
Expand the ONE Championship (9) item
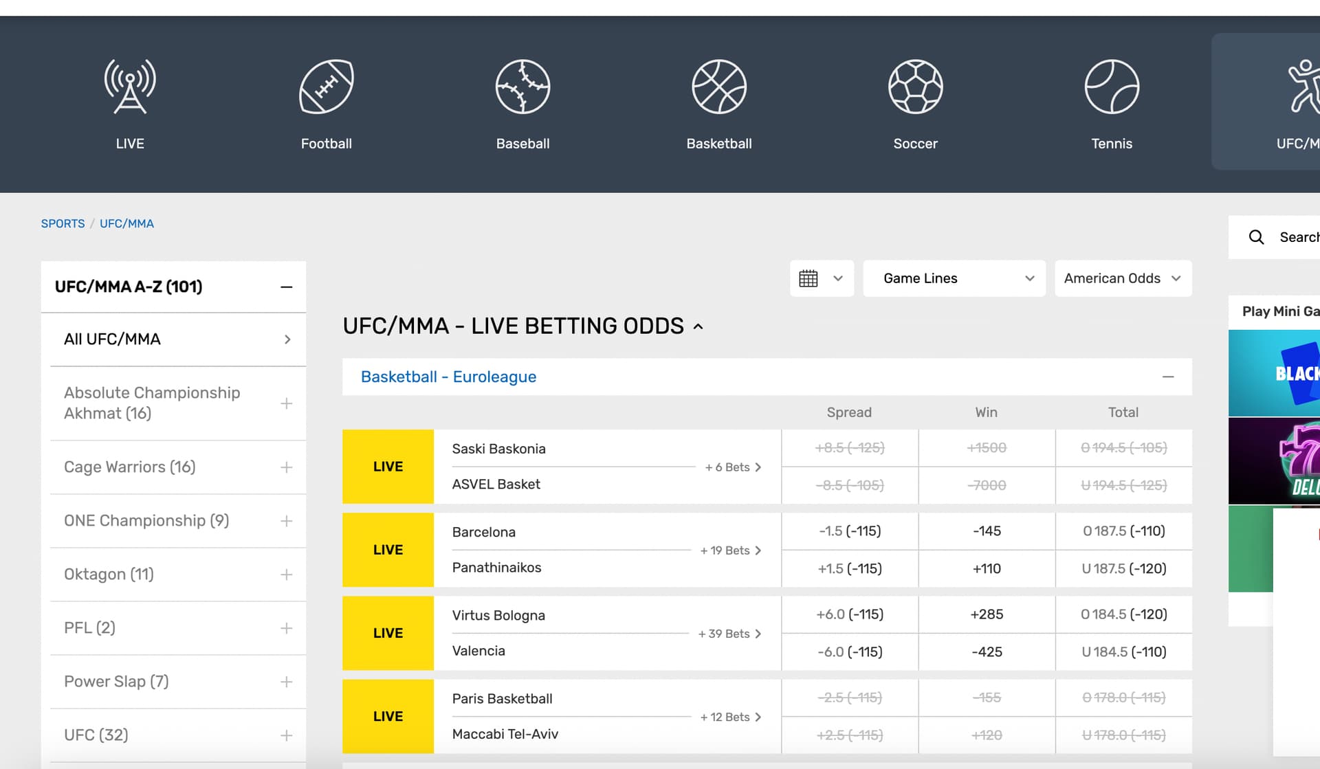coord(286,521)
